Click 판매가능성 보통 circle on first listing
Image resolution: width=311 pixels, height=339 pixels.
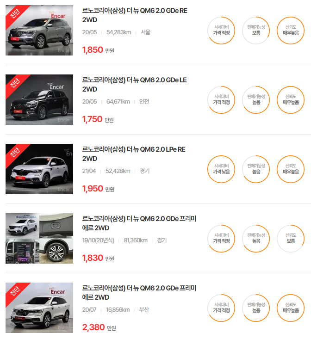click(256, 31)
